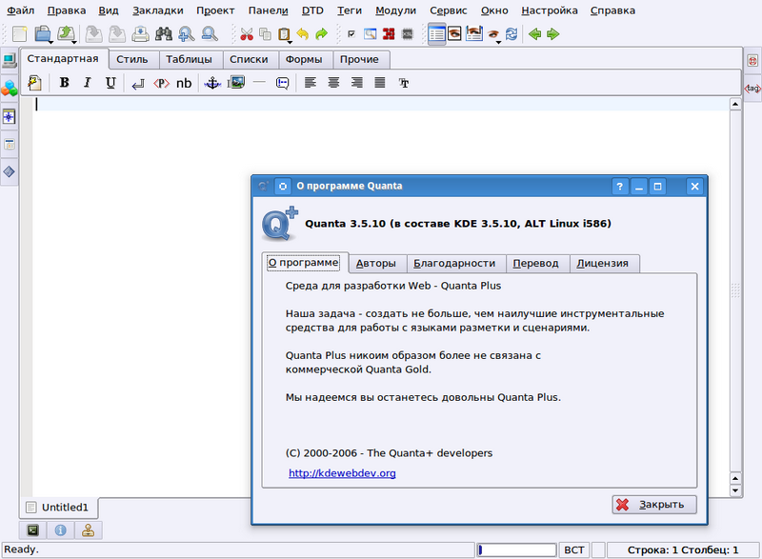
Task: Insert paragraph tag P icon
Action: 161,84
